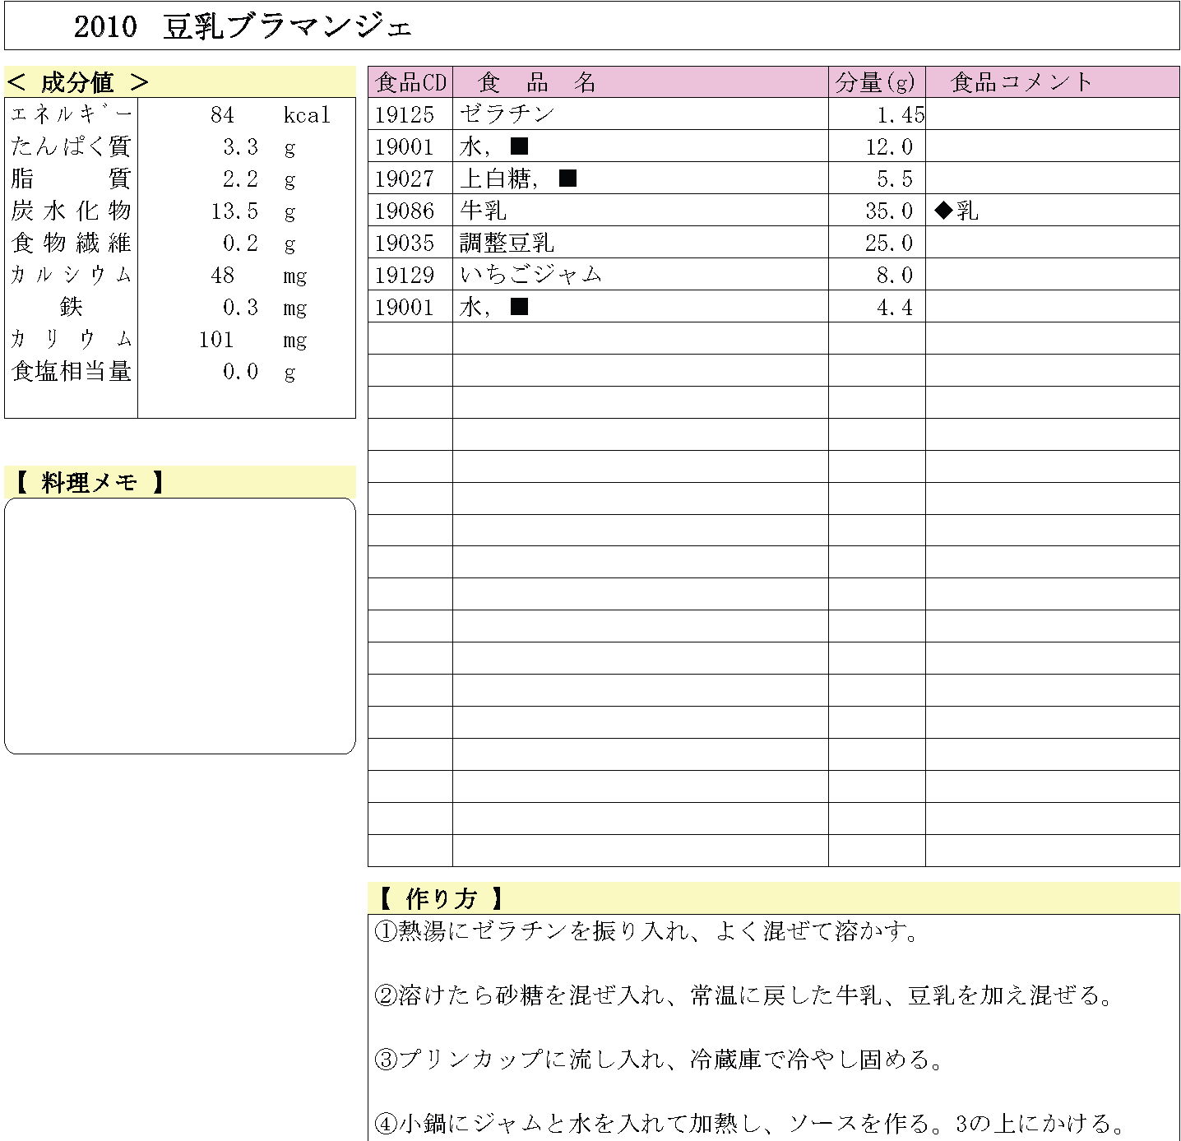Select the 調整豆乳 ingredient name cell
1181x1141 pixels.
[x=507, y=243]
